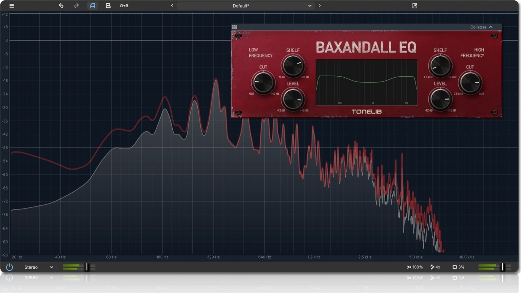Click the 100% mix control

[x=415, y=267]
